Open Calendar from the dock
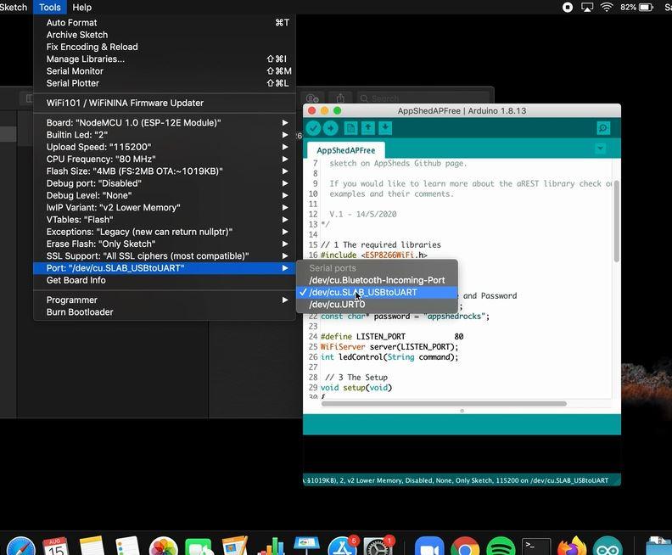 tap(56, 546)
